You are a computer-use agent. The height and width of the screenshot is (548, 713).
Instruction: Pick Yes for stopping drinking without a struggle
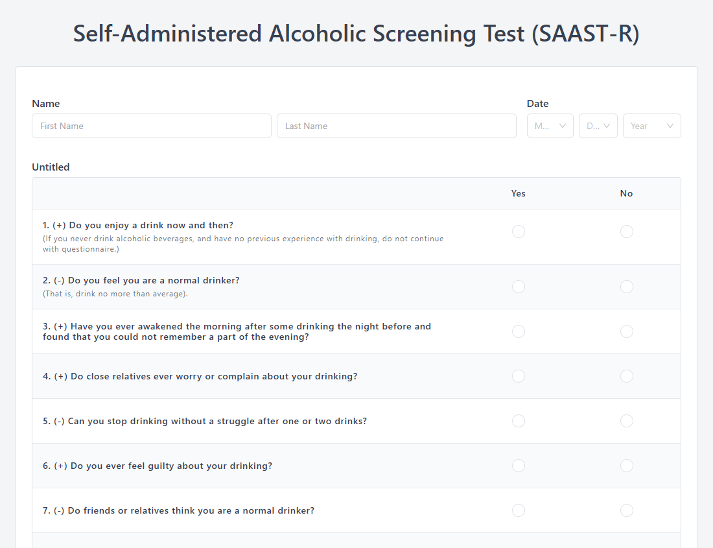point(519,421)
